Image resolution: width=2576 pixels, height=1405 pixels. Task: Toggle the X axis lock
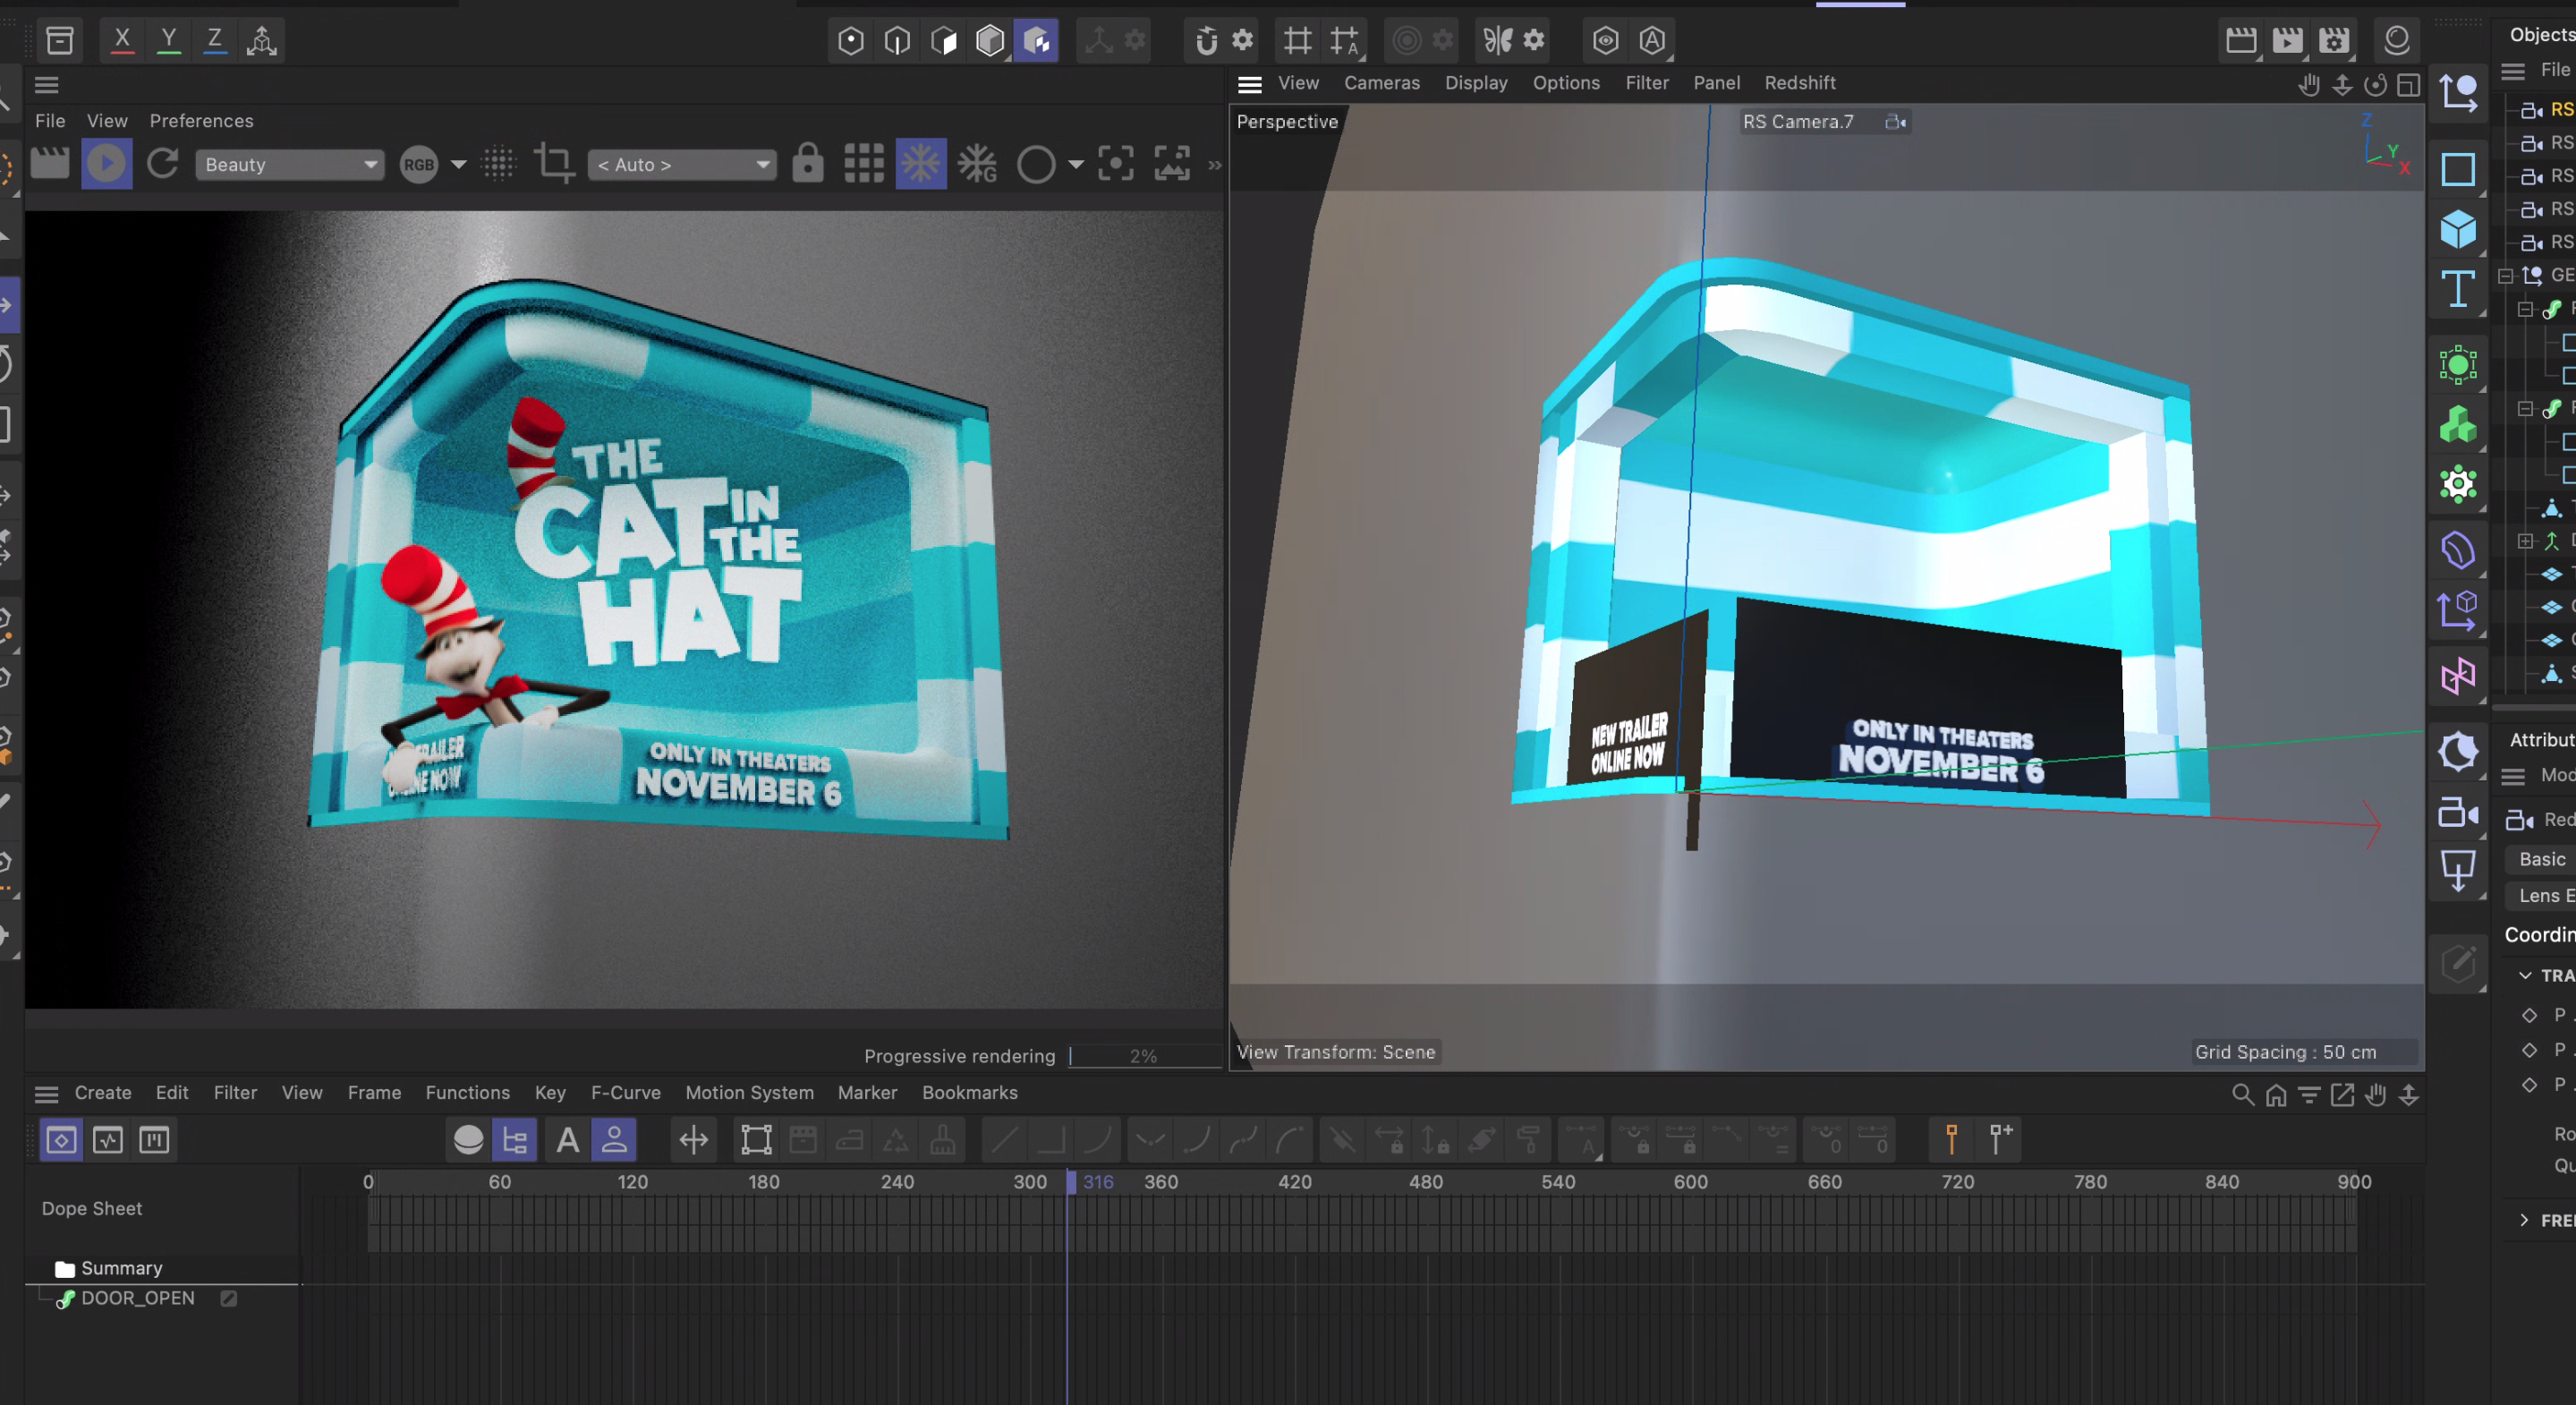click(x=122, y=40)
